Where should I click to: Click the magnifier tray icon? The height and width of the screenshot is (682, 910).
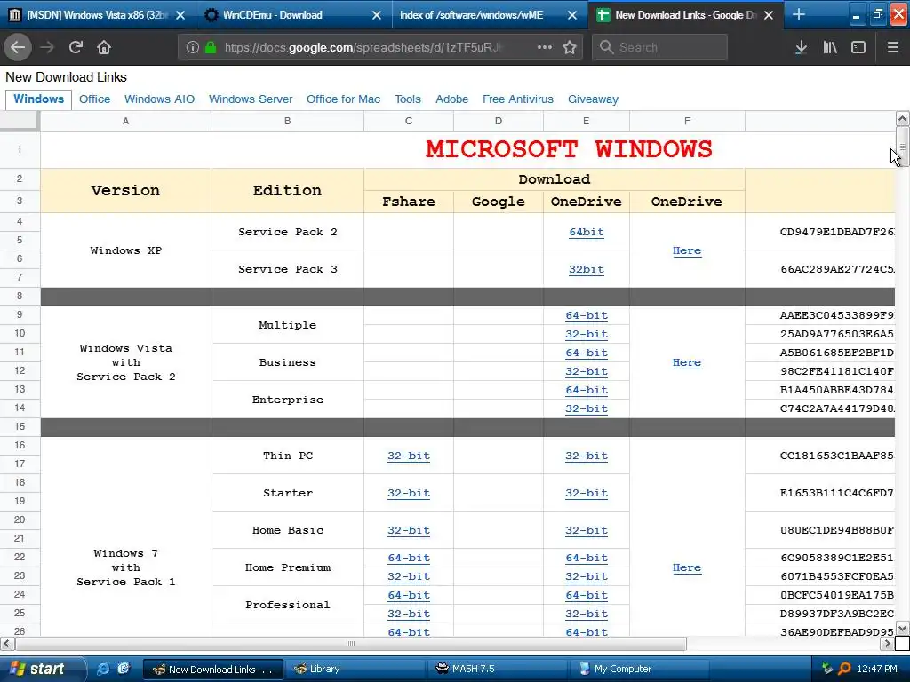[844, 669]
